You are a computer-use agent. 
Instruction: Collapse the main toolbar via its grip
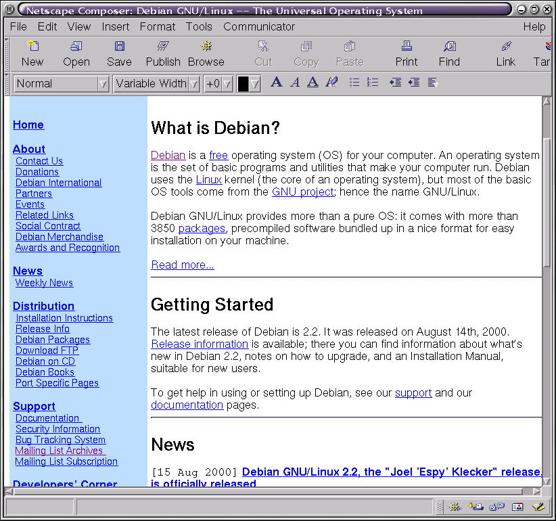pos(7,54)
